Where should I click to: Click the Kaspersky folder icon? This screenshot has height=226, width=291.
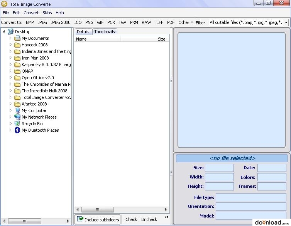(x=17, y=65)
